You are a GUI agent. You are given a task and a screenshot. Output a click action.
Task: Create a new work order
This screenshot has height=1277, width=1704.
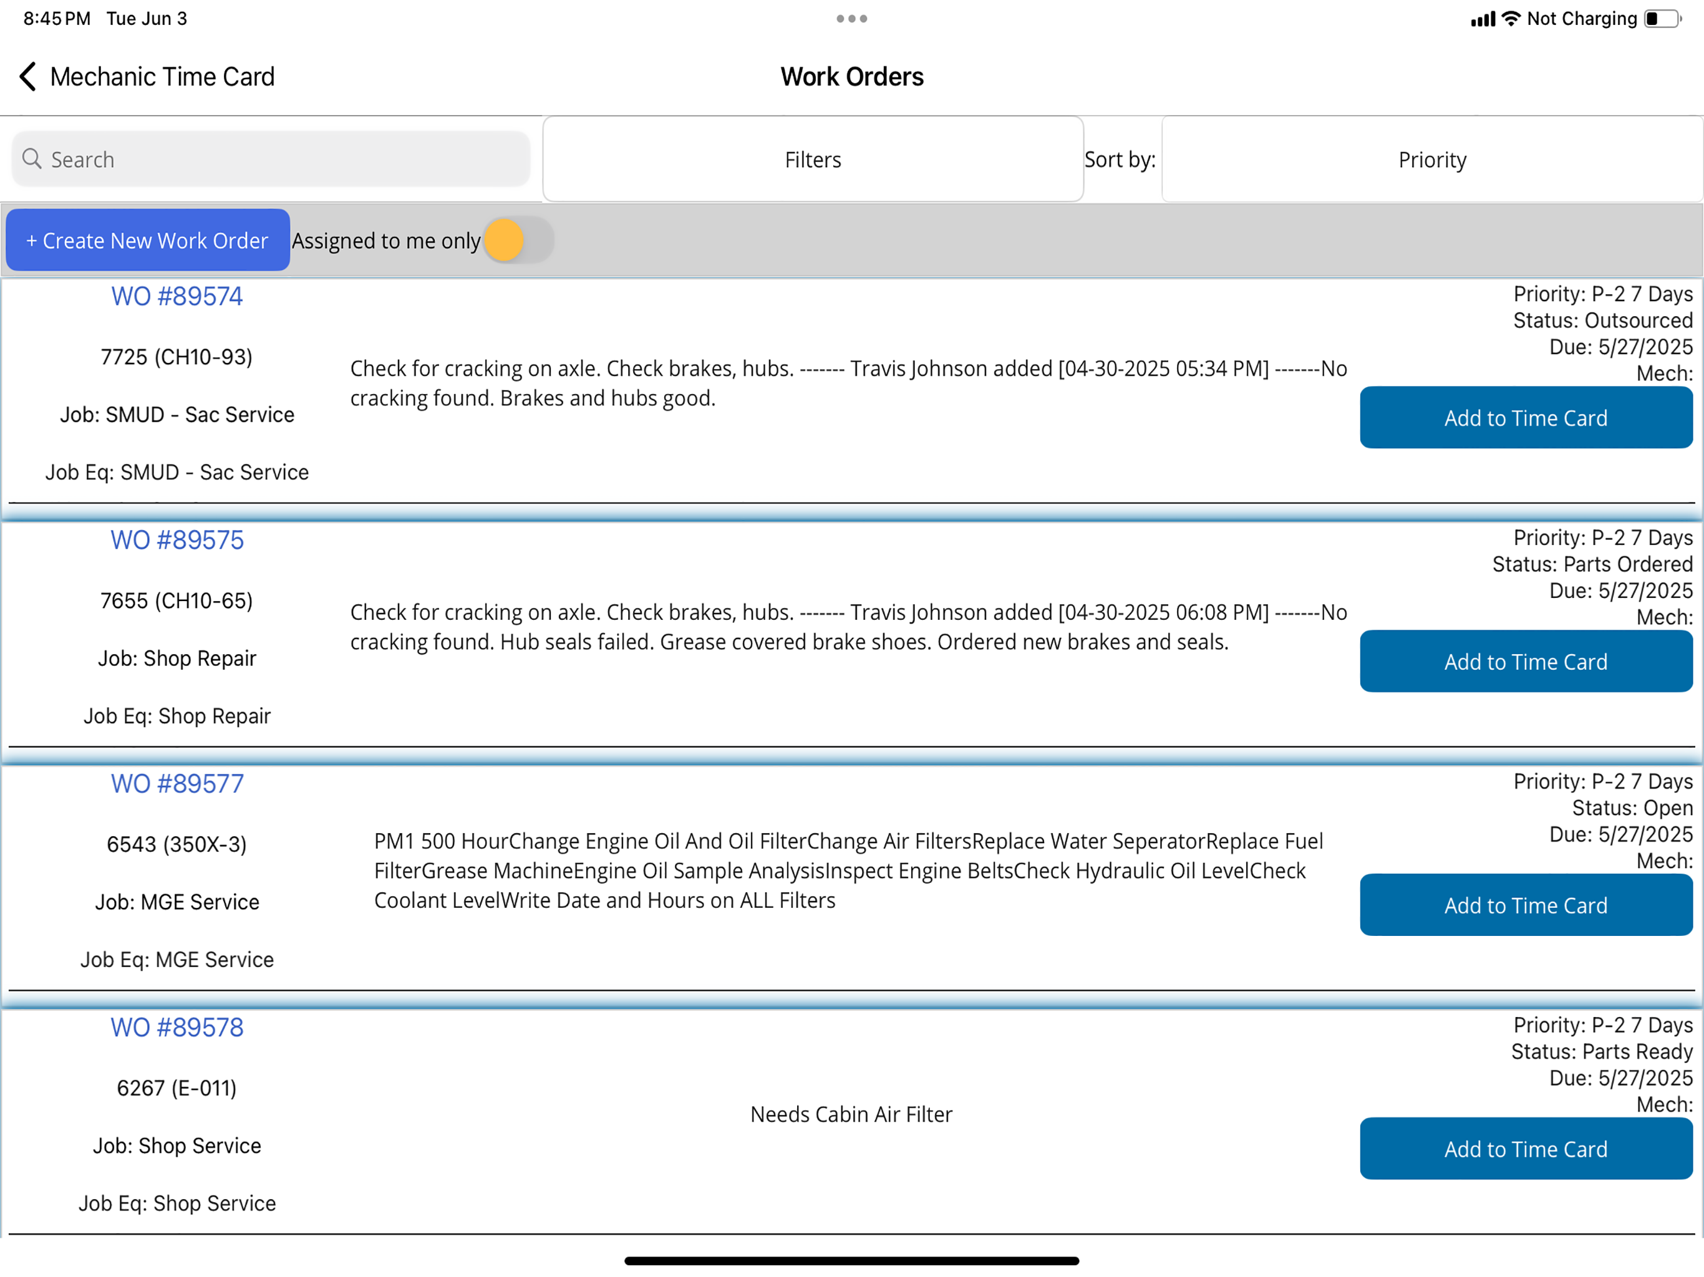pyautogui.click(x=148, y=240)
